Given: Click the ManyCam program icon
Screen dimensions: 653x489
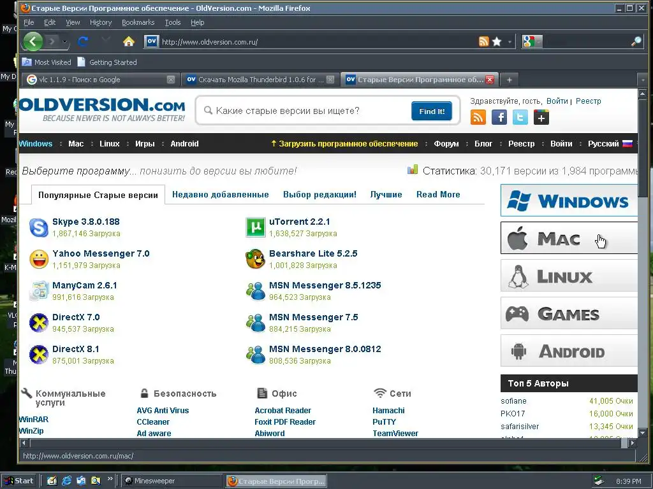Looking at the screenshot, I should [x=39, y=290].
